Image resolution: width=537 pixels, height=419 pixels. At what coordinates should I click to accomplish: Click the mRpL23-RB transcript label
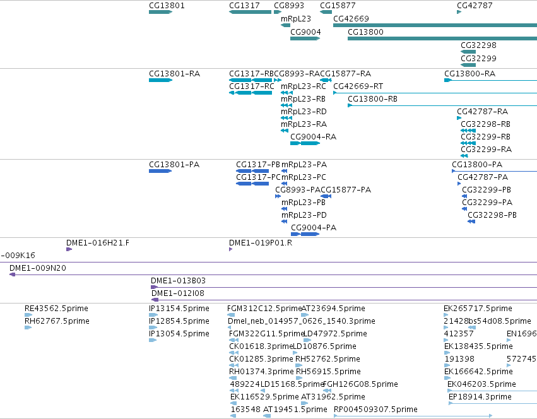pyautogui.click(x=303, y=99)
